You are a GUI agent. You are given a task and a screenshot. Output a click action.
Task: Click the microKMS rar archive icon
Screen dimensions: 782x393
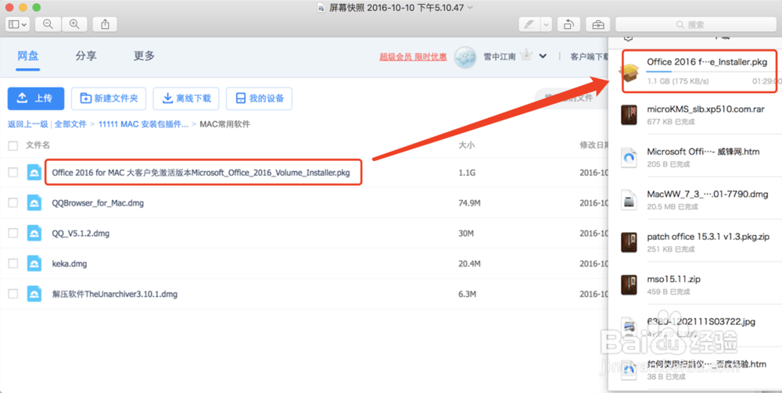click(x=629, y=115)
